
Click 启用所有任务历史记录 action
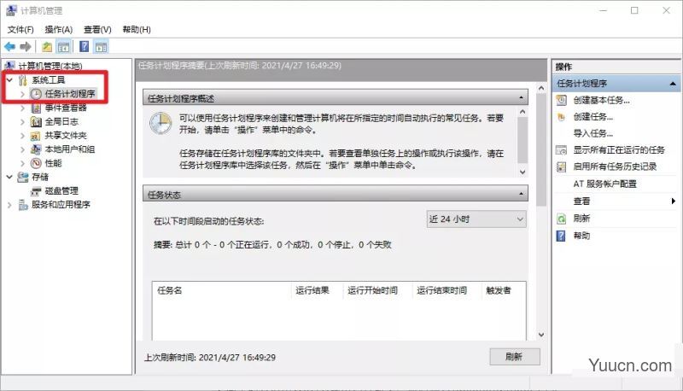click(615, 166)
